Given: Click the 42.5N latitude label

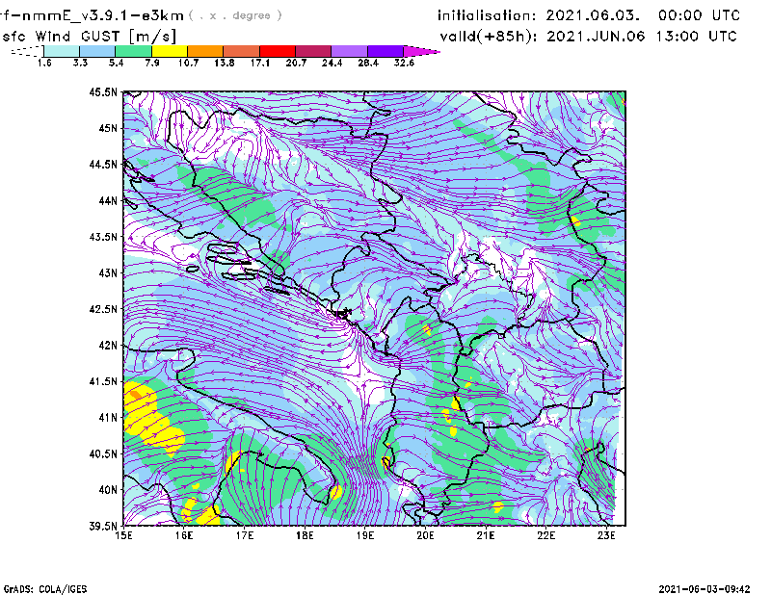Looking at the screenshot, I should coord(103,309).
